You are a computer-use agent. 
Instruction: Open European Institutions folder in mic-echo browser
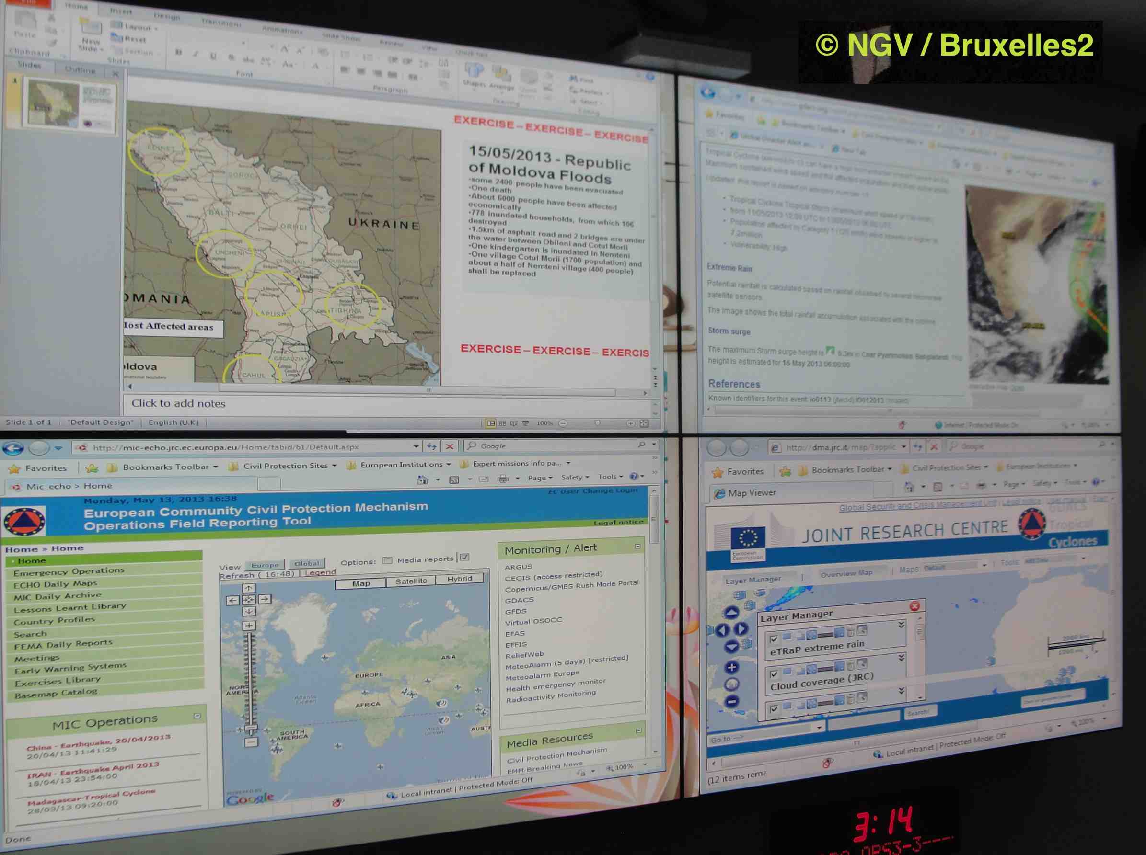400,465
